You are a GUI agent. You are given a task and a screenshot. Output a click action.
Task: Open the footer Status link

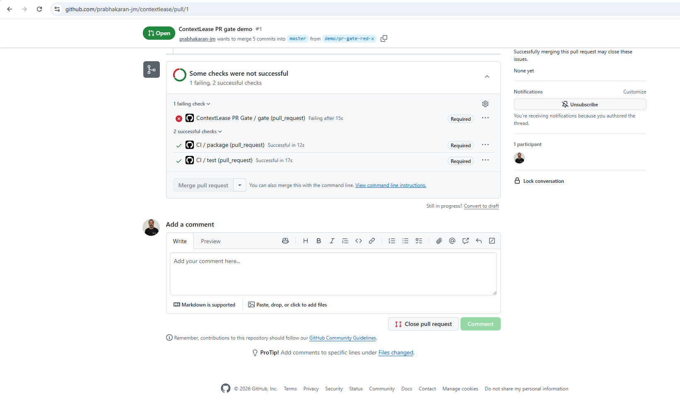click(x=356, y=389)
